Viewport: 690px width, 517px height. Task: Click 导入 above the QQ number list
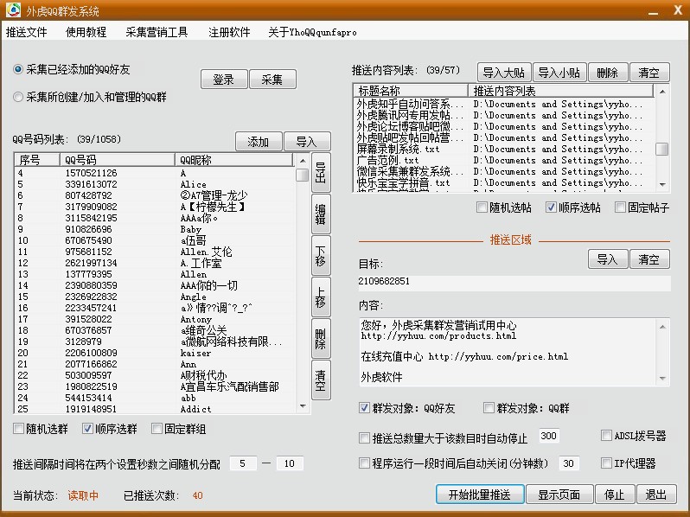(x=307, y=142)
